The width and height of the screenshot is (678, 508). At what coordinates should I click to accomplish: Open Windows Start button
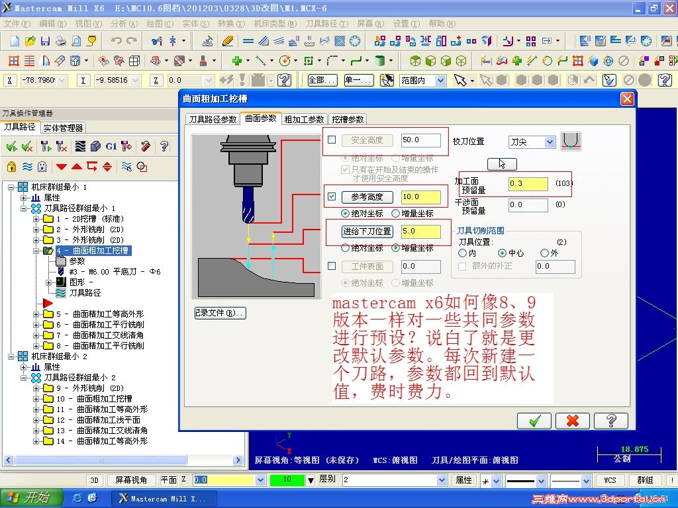pyautogui.click(x=32, y=498)
